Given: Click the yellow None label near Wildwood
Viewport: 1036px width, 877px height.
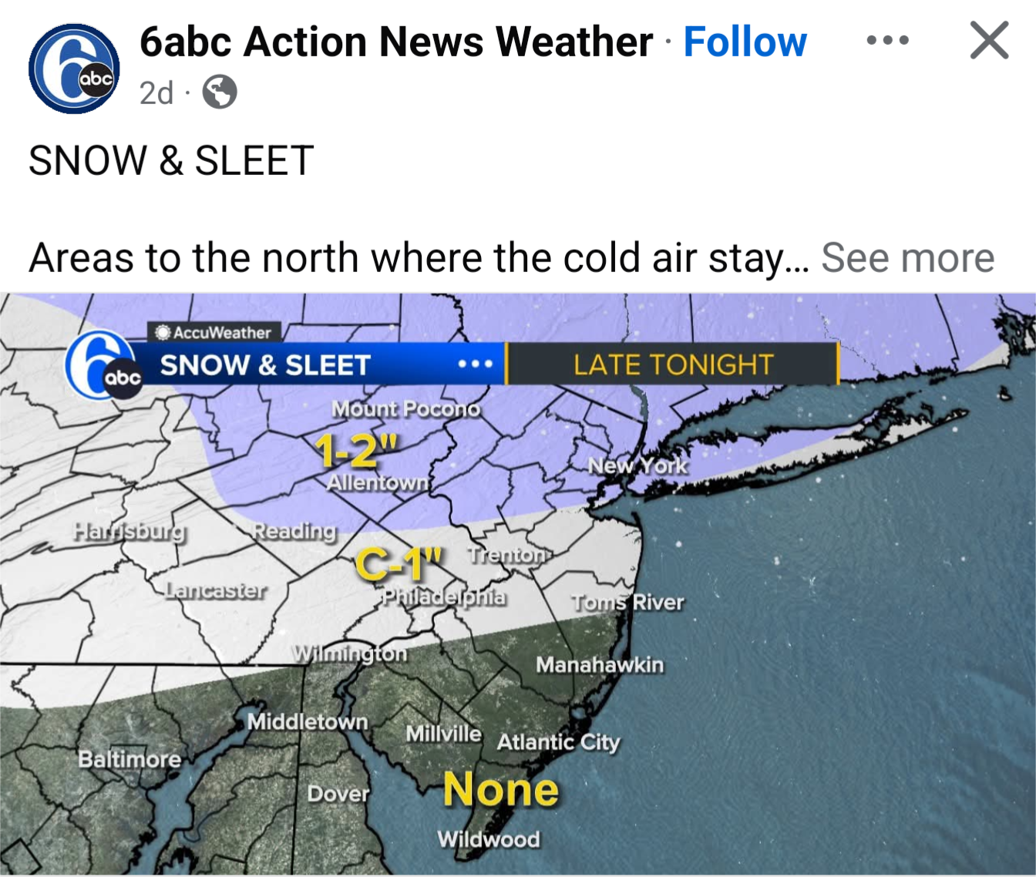Looking at the screenshot, I should [x=501, y=790].
